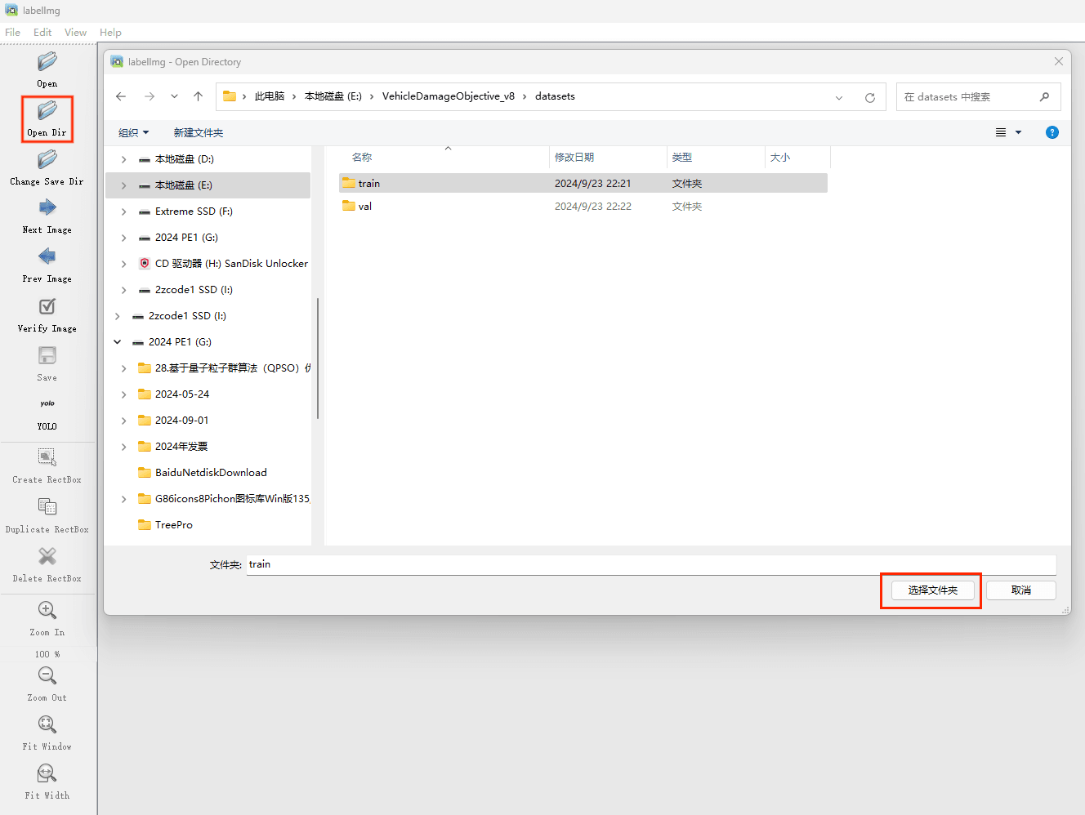Open the View menu
The height and width of the screenshot is (815, 1085).
[75, 33]
